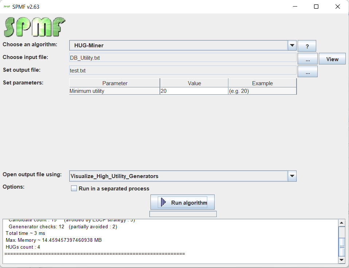Click the SPMF title bar icon
This screenshot has height=268, width=349.
click(x=7, y=7)
